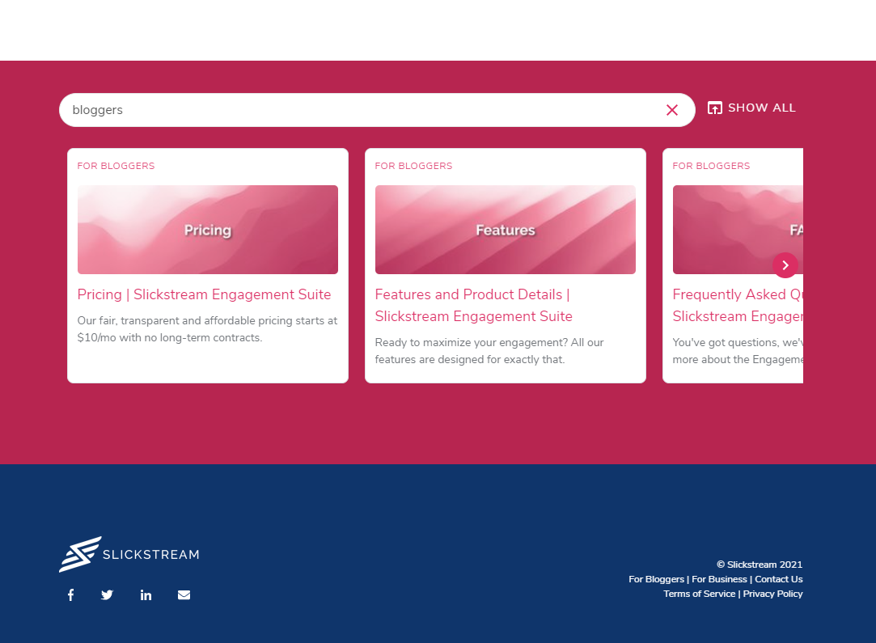Click the FOR BLOGGERS label on FAQ card

(711, 166)
